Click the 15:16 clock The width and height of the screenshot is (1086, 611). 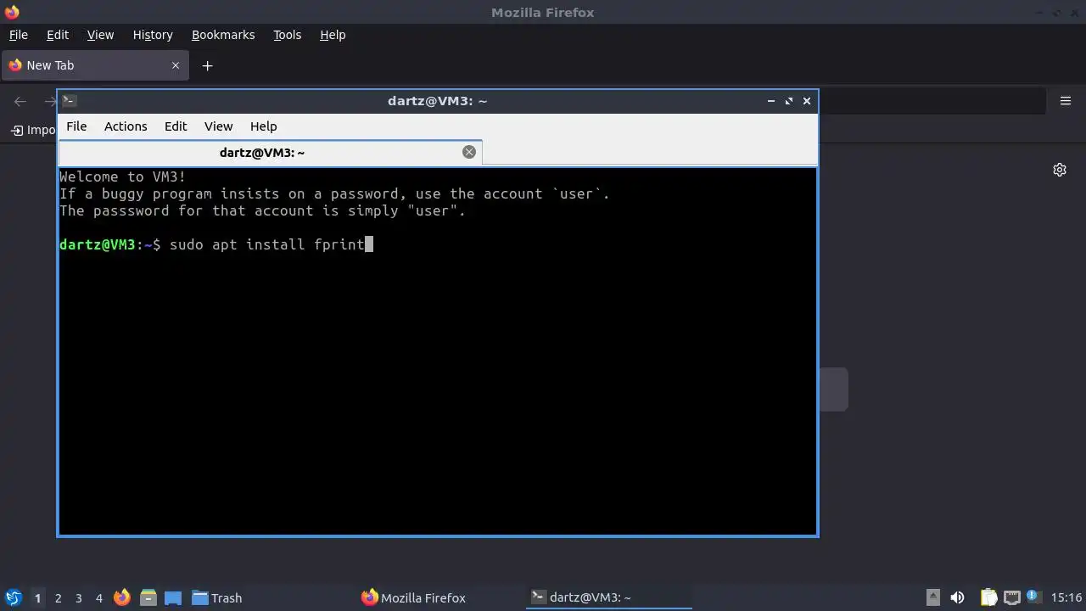(x=1066, y=597)
